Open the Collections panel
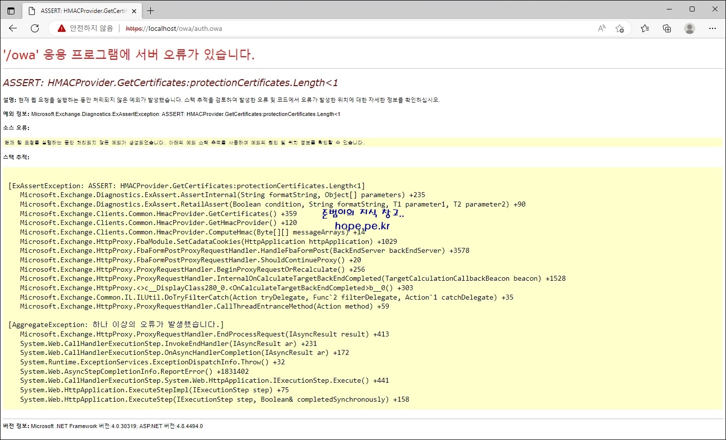Screen dimensions: 726x440 click(667, 28)
